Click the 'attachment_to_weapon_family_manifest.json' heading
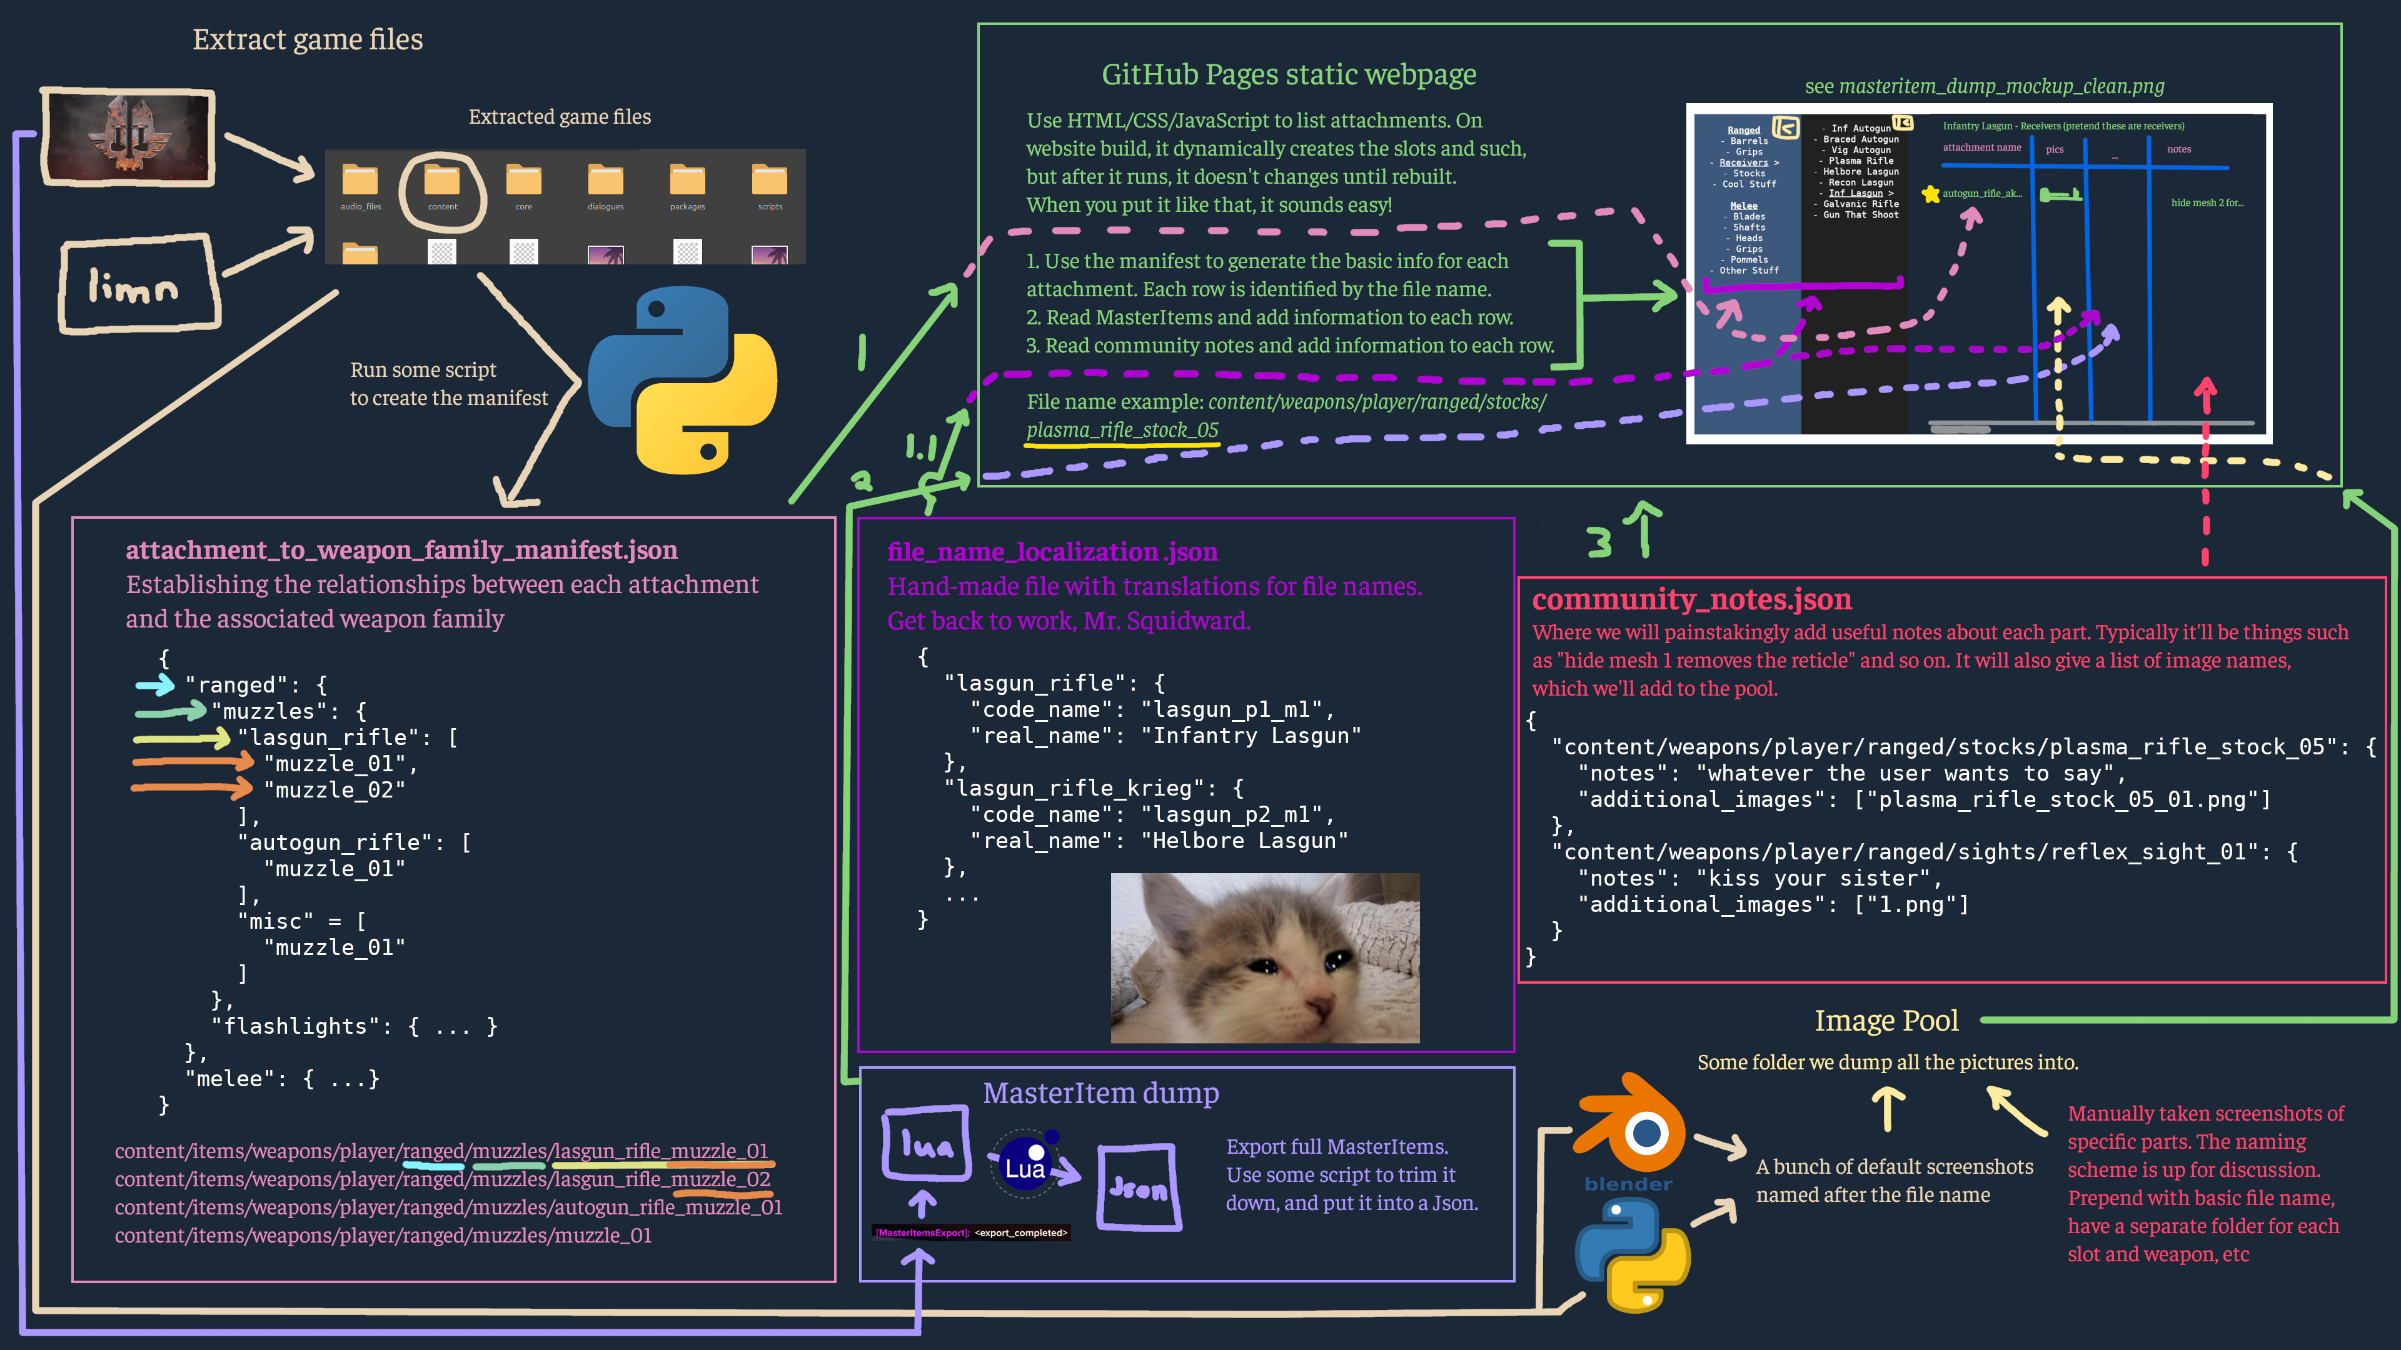Viewport: 2401px width, 1350px height. click(401, 550)
